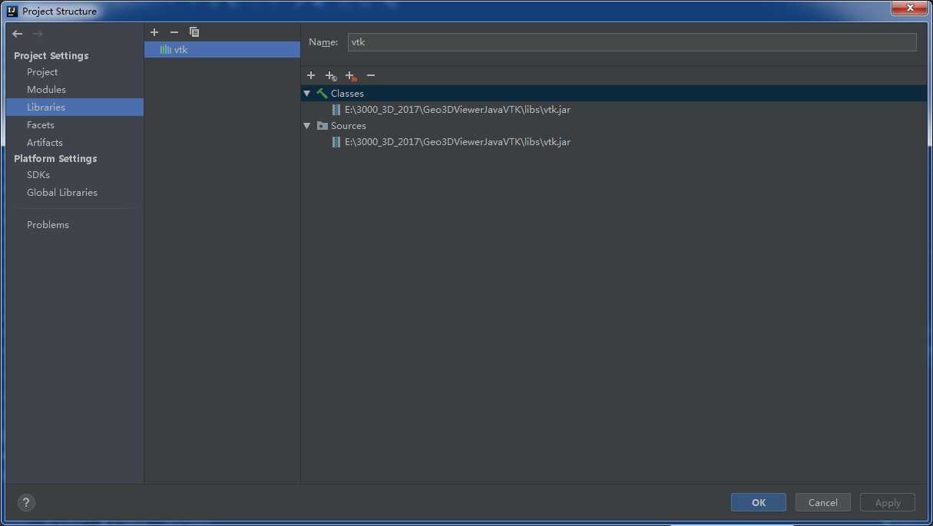933x526 pixels.
Task: Collapse the Classes node
Action: (x=307, y=94)
